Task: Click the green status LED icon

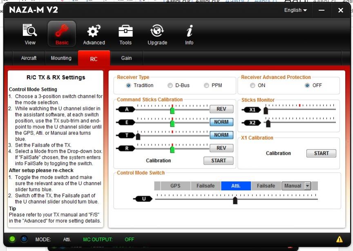Action: (12, 239)
